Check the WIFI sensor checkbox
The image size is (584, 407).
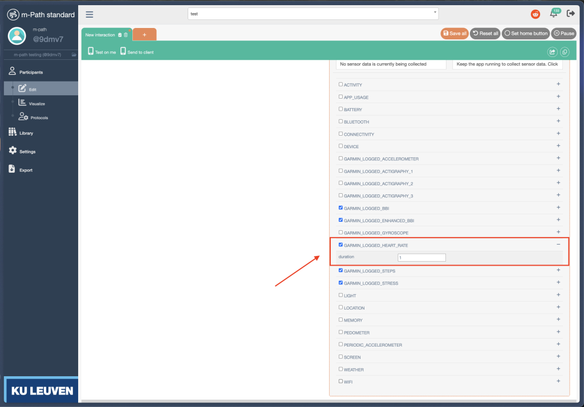(341, 381)
